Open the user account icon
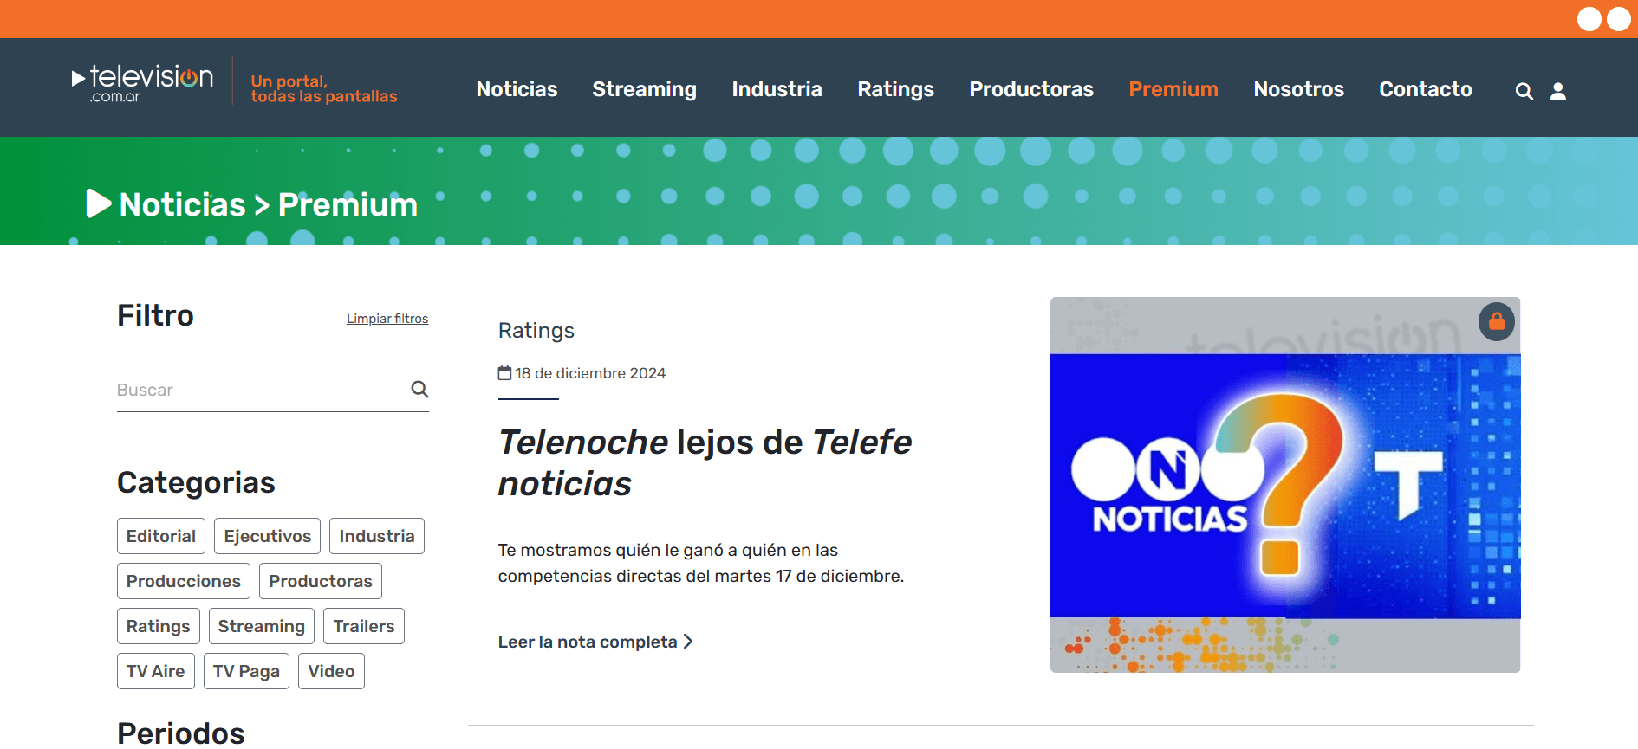The image size is (1638, 749). 1557,91
